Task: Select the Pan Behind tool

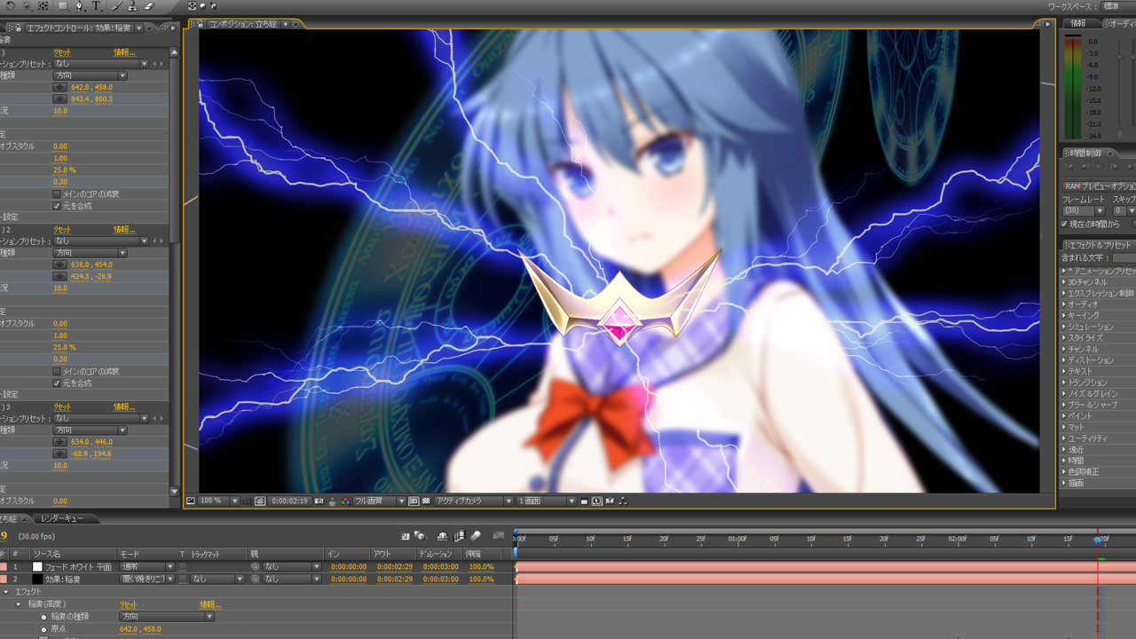Action: [x=43, y=5]
